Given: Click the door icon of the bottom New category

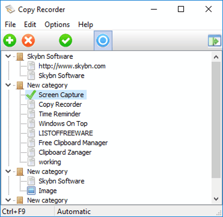Looking at the screenshot, I should coord(20,200).
